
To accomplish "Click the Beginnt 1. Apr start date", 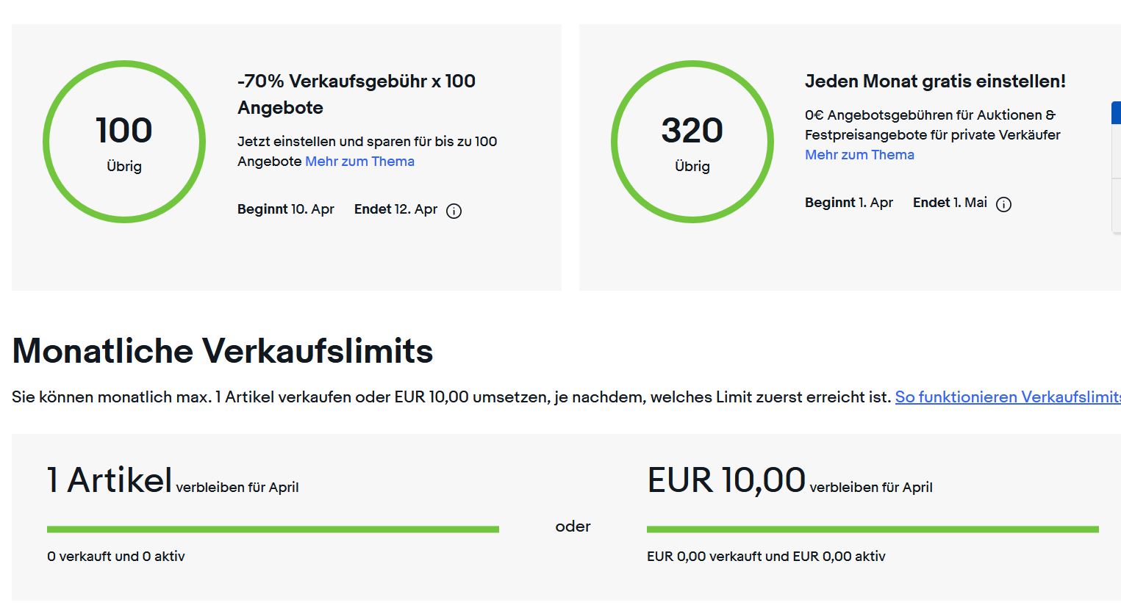I will (849, 203).
